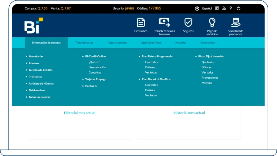This screenshot has width=277, height=156.
Task: Open the messages chat icon
Action: (217, 8)
